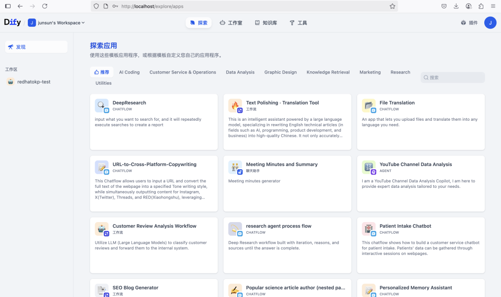The height and width of the screenshot is (297, 501).
Task: Click the 发现 sidebar entry
Action: (x=36, y=46)
